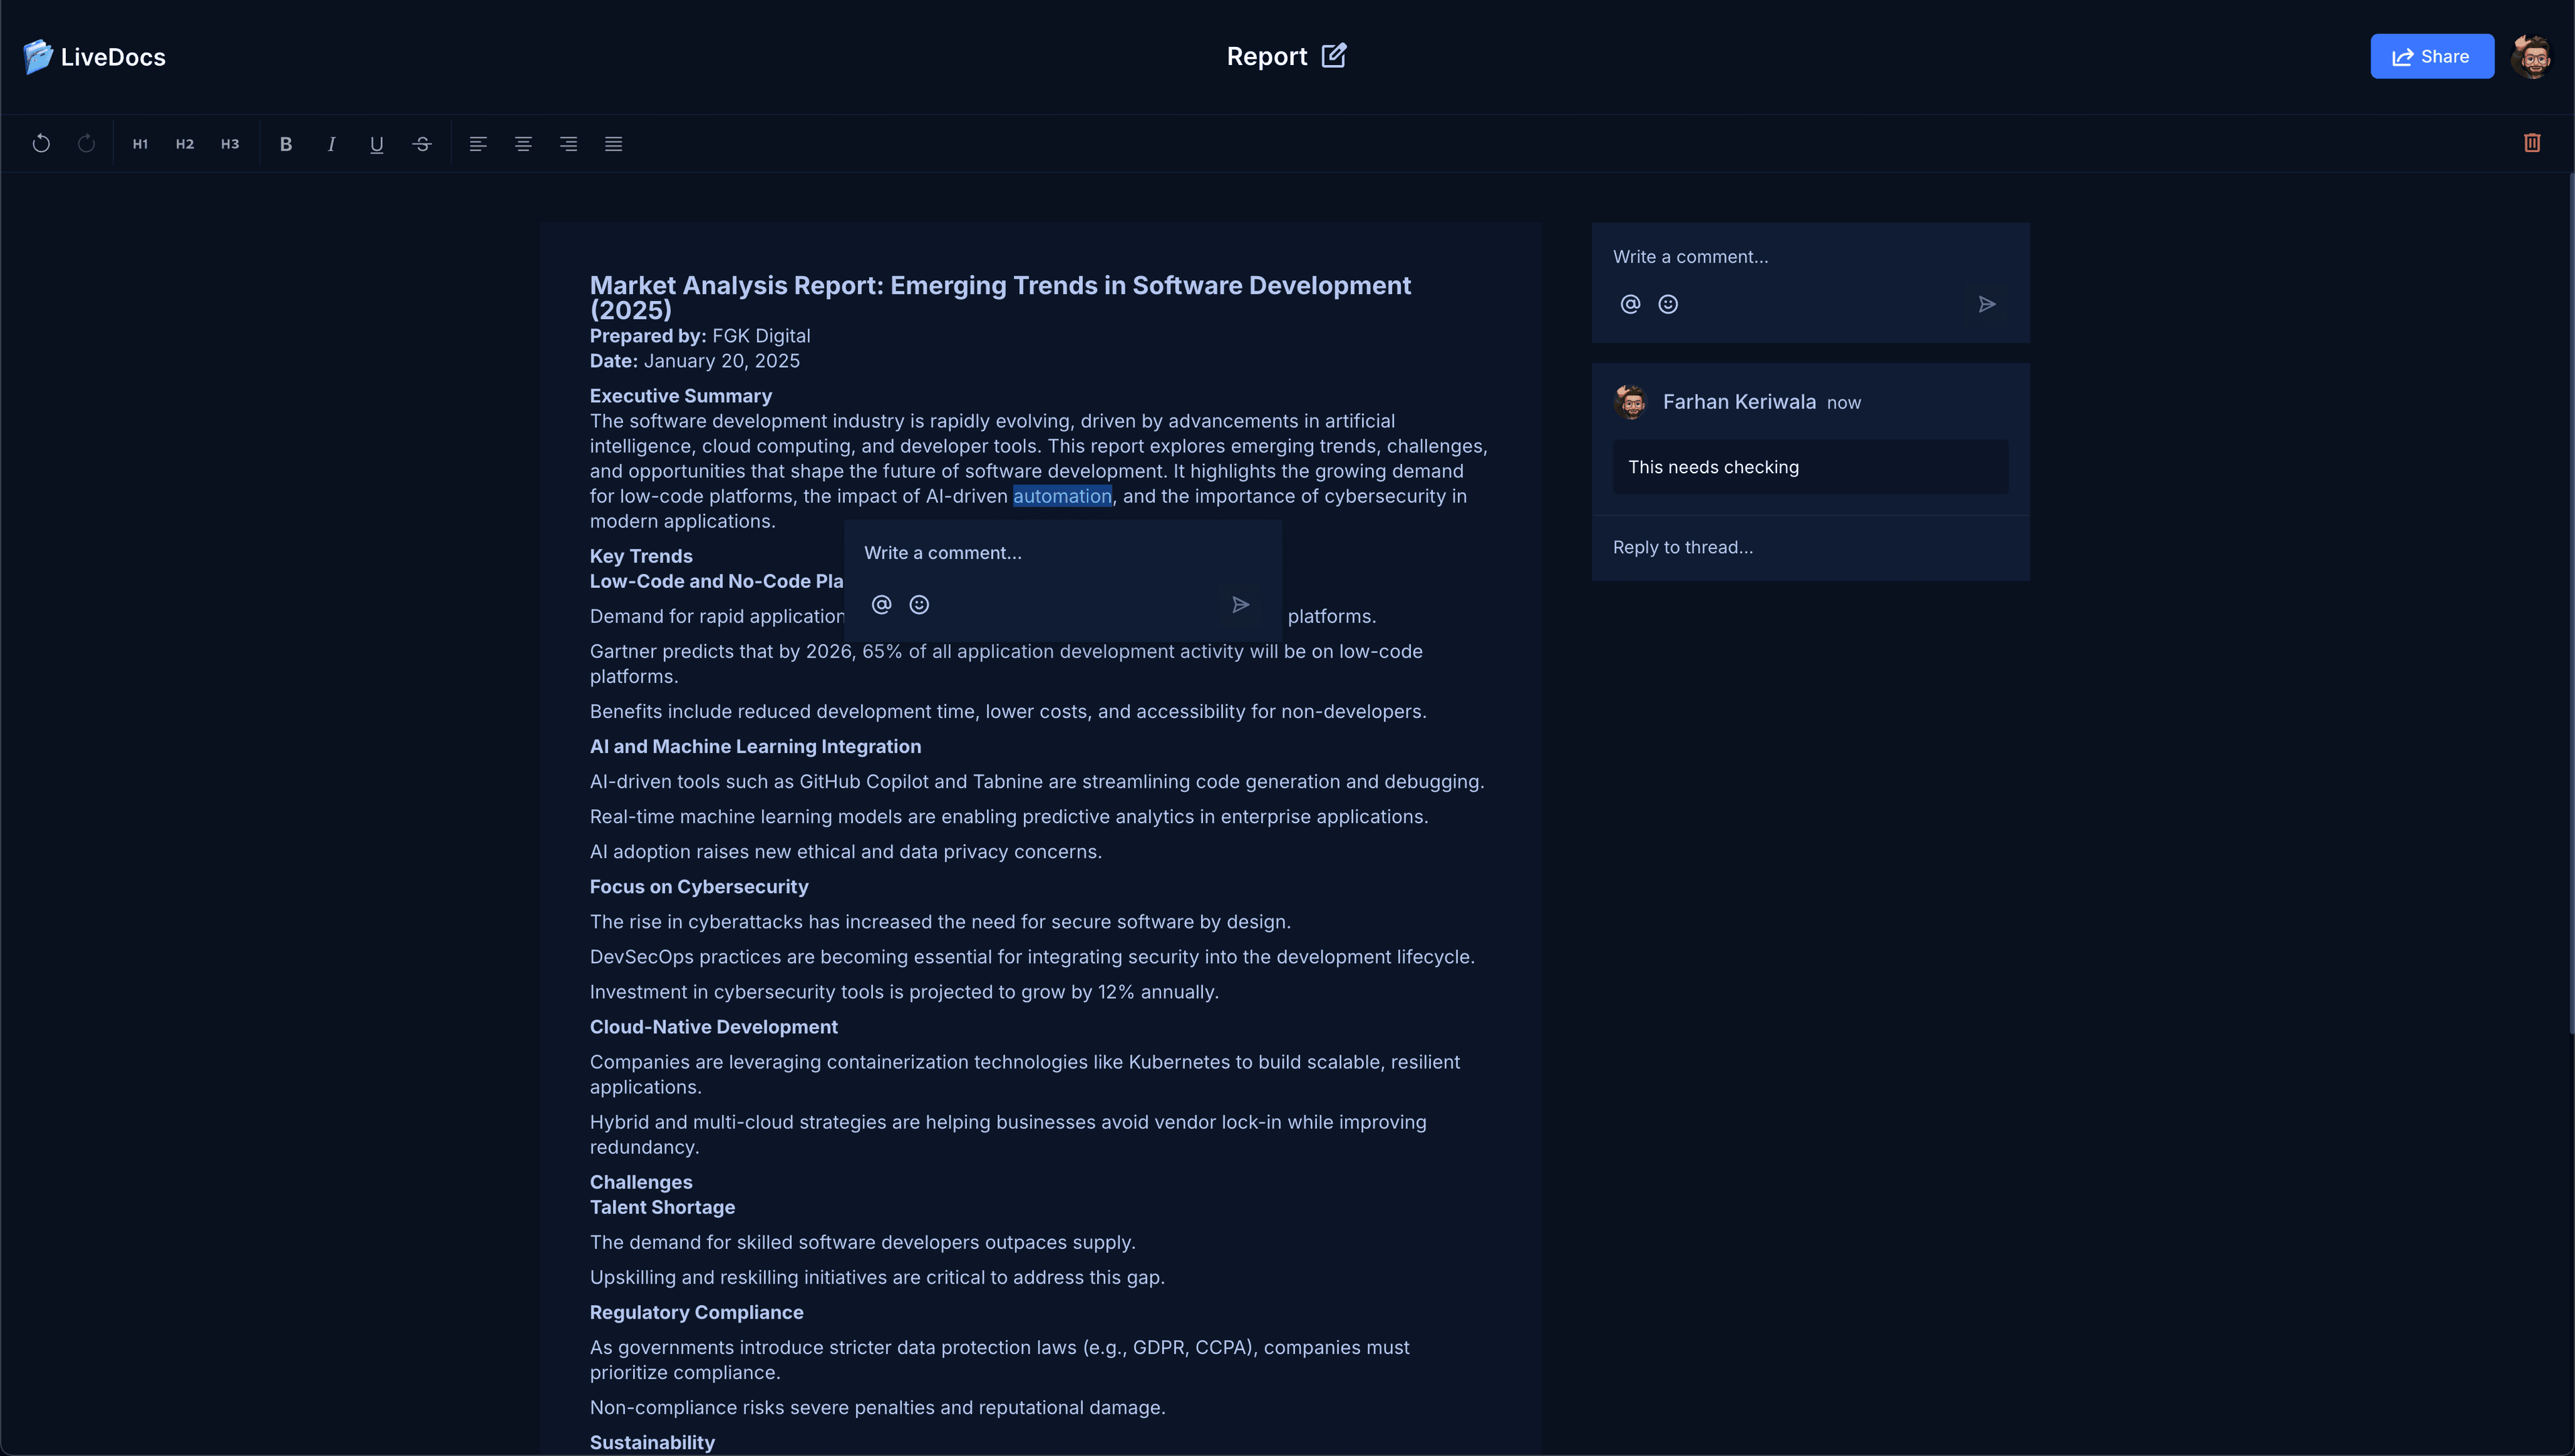The width and height of the screenshot is (2575, 1456).
Task: Click the Share button
Action: 2431,57
